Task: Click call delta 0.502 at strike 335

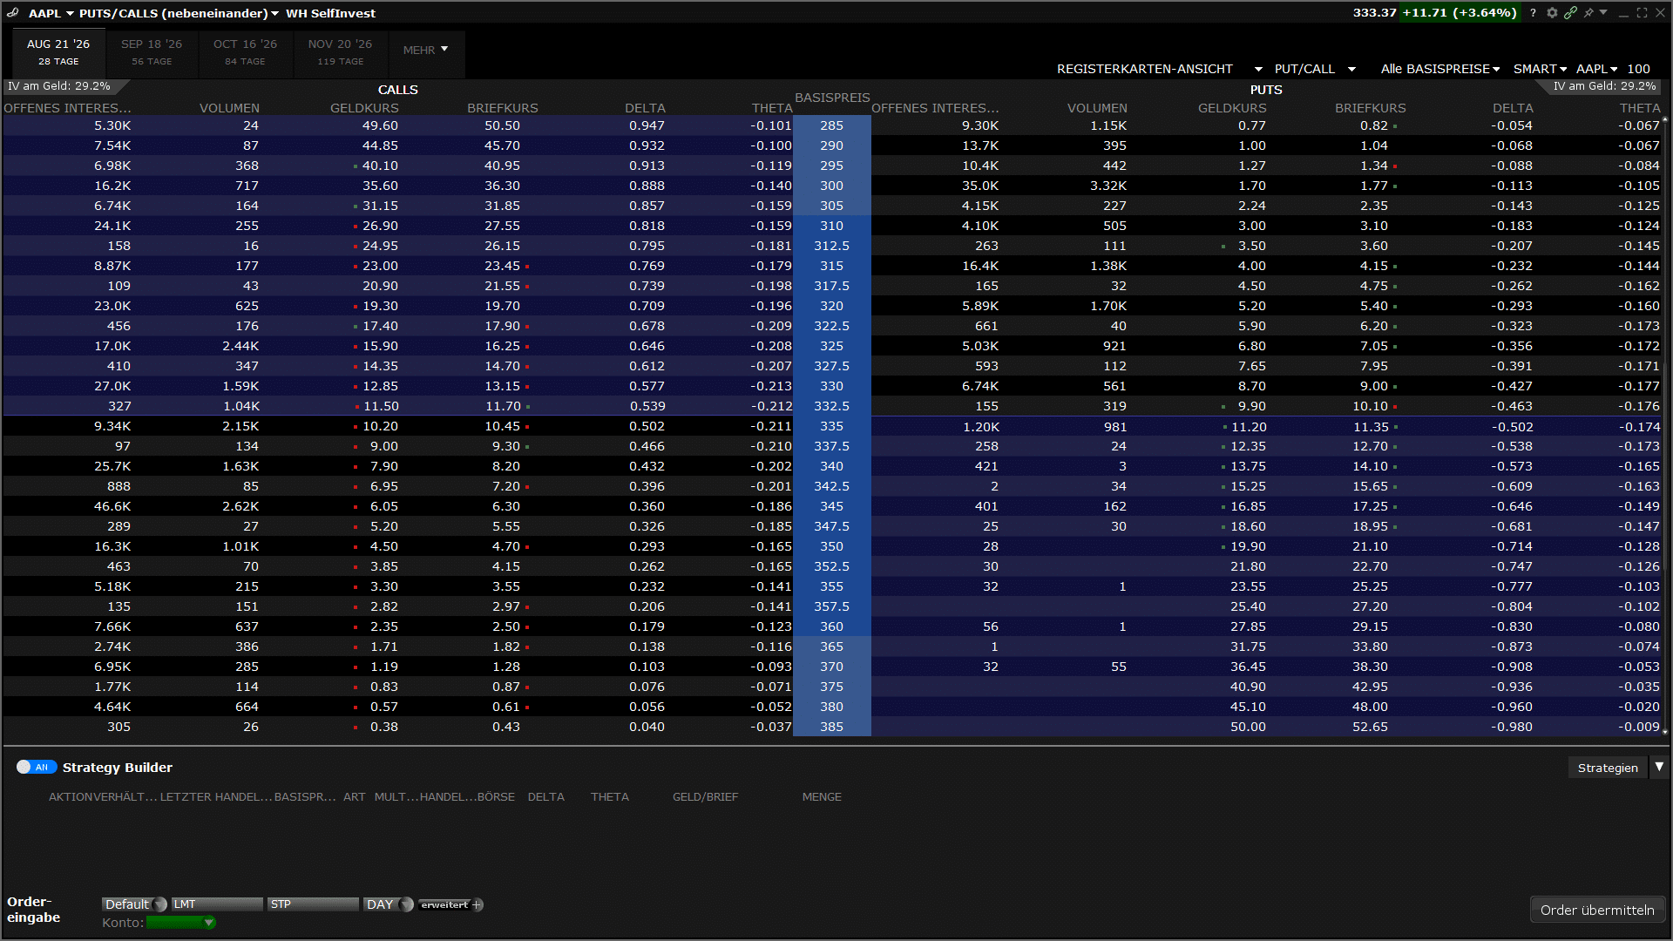Action: pos(647,426)
